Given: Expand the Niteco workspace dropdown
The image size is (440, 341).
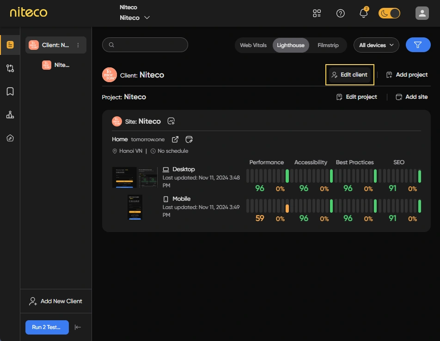Looking at the screenshot, I should 134,18.
